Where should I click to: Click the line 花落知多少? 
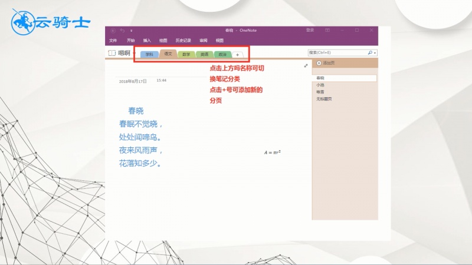(x=140, y=163)
